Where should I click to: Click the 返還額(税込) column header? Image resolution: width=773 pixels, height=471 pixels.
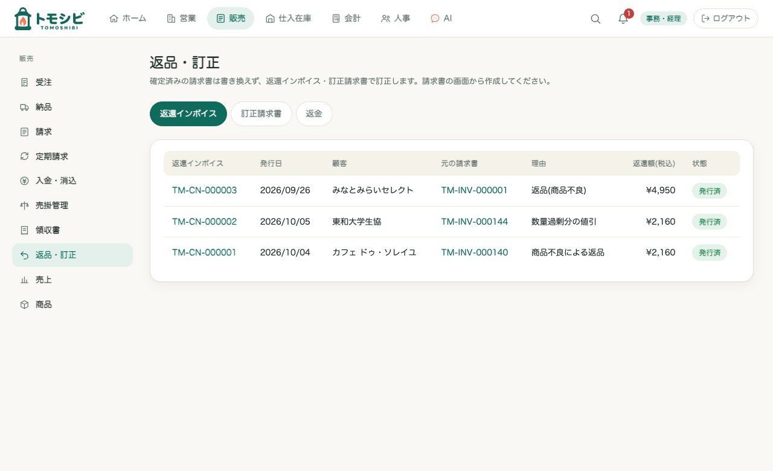point(654,164)
